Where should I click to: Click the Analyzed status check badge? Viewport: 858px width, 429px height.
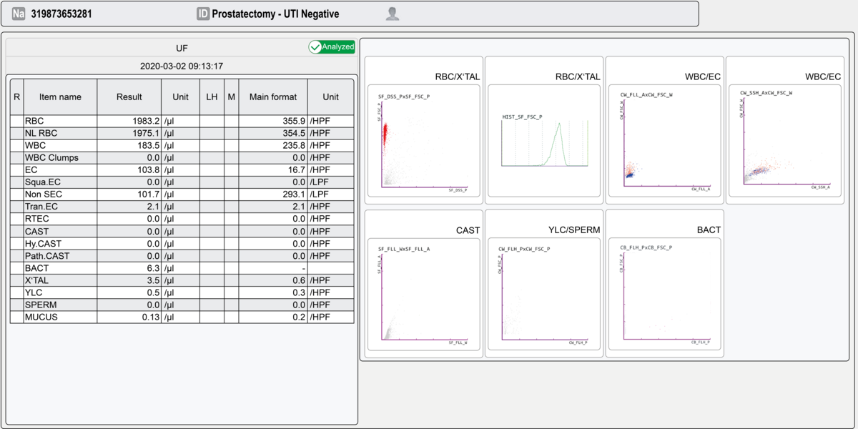click(x=332, y=46)
